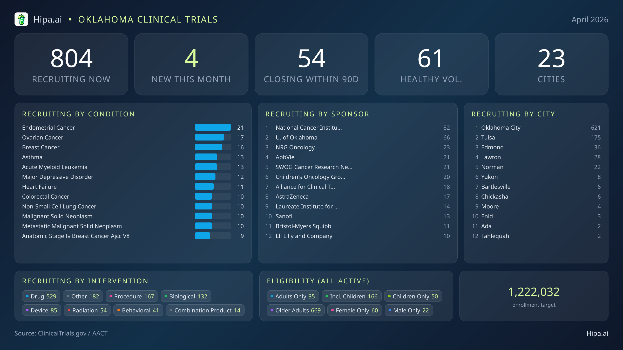Select the Older Adults 669 chip
The height and width of the screenshot is (350, 623).
click(x=296, y=310)
